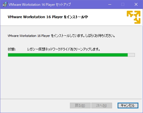Viewport: 143px width, 113px height.
Task: Click the yellow VMware arrows logo
Action: [133, 17]
